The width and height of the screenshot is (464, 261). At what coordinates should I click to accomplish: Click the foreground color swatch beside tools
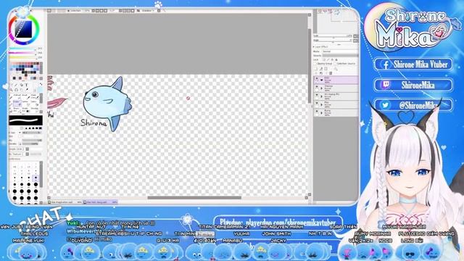click(41, 90)
